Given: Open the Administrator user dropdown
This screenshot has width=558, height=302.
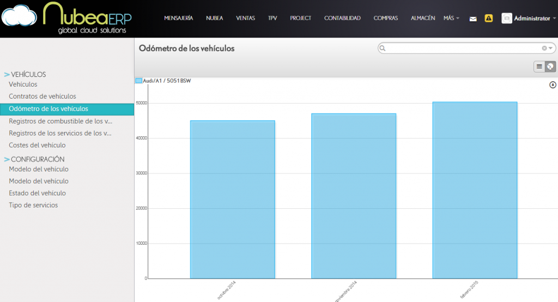Looking at the screenshot, I should pos(535,18).
